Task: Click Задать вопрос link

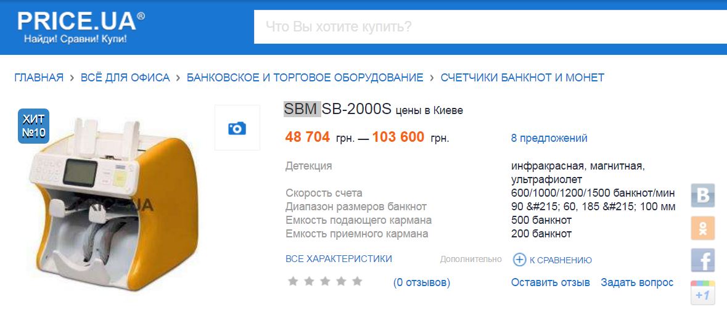Action: [x=637, y=282]
